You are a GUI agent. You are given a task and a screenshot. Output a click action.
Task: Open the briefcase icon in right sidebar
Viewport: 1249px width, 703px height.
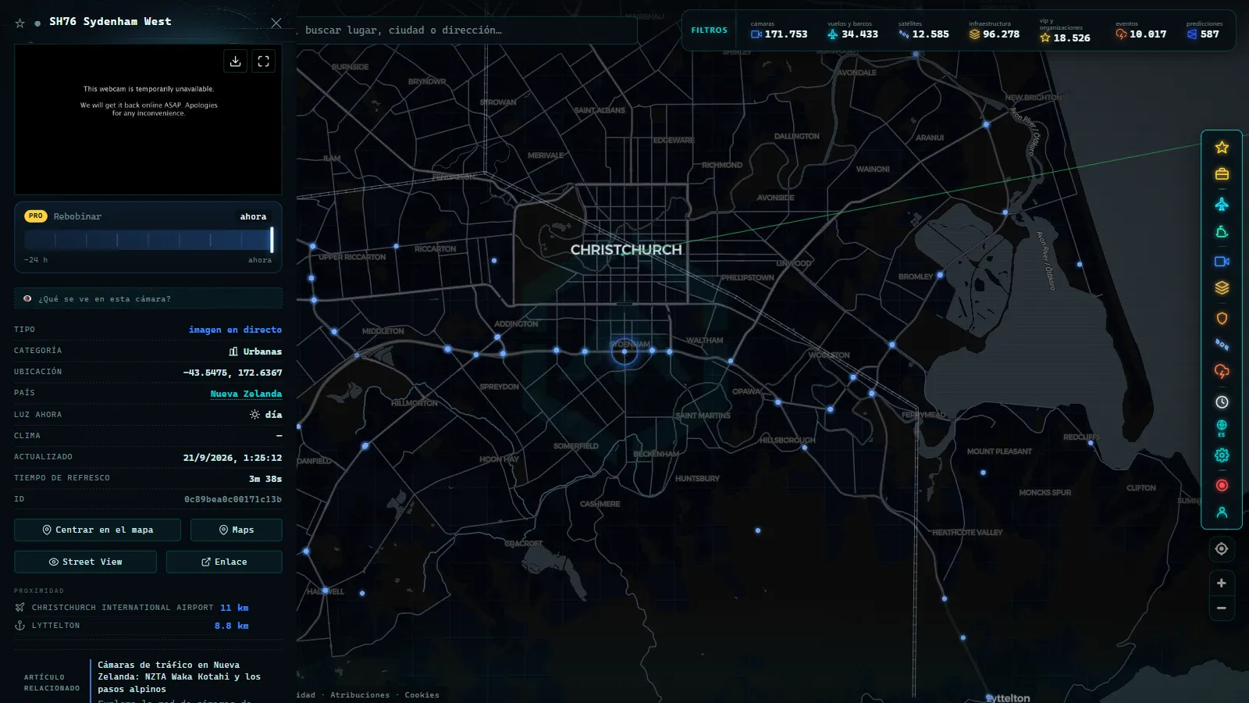click(1222, 174)
